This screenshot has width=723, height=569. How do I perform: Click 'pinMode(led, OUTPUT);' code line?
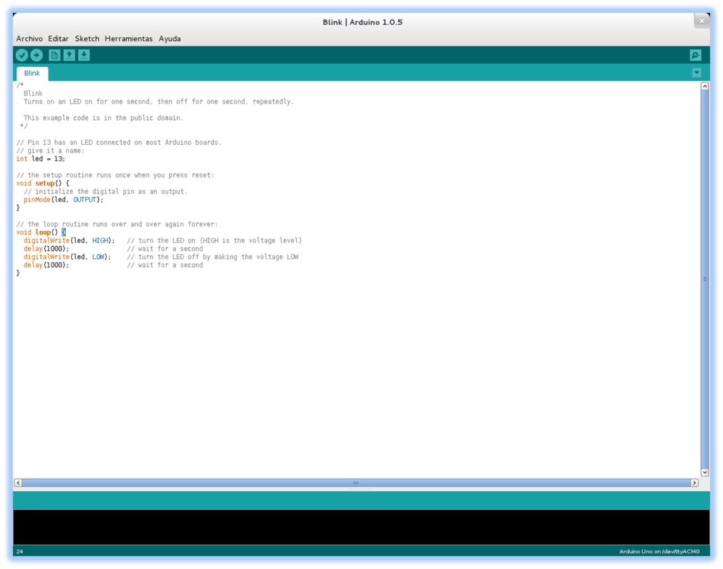tap(64, 200)
